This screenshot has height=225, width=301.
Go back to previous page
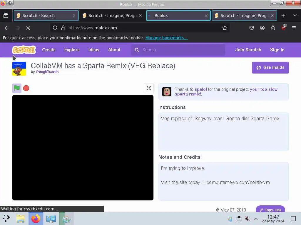point(7,28)
